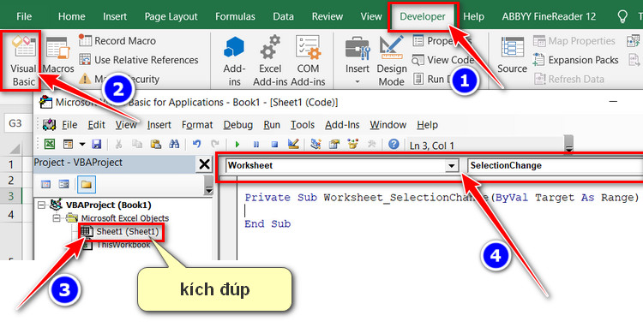Open Excel's Add-ins button
Screen dimensions: 643x327
[234, 61]
